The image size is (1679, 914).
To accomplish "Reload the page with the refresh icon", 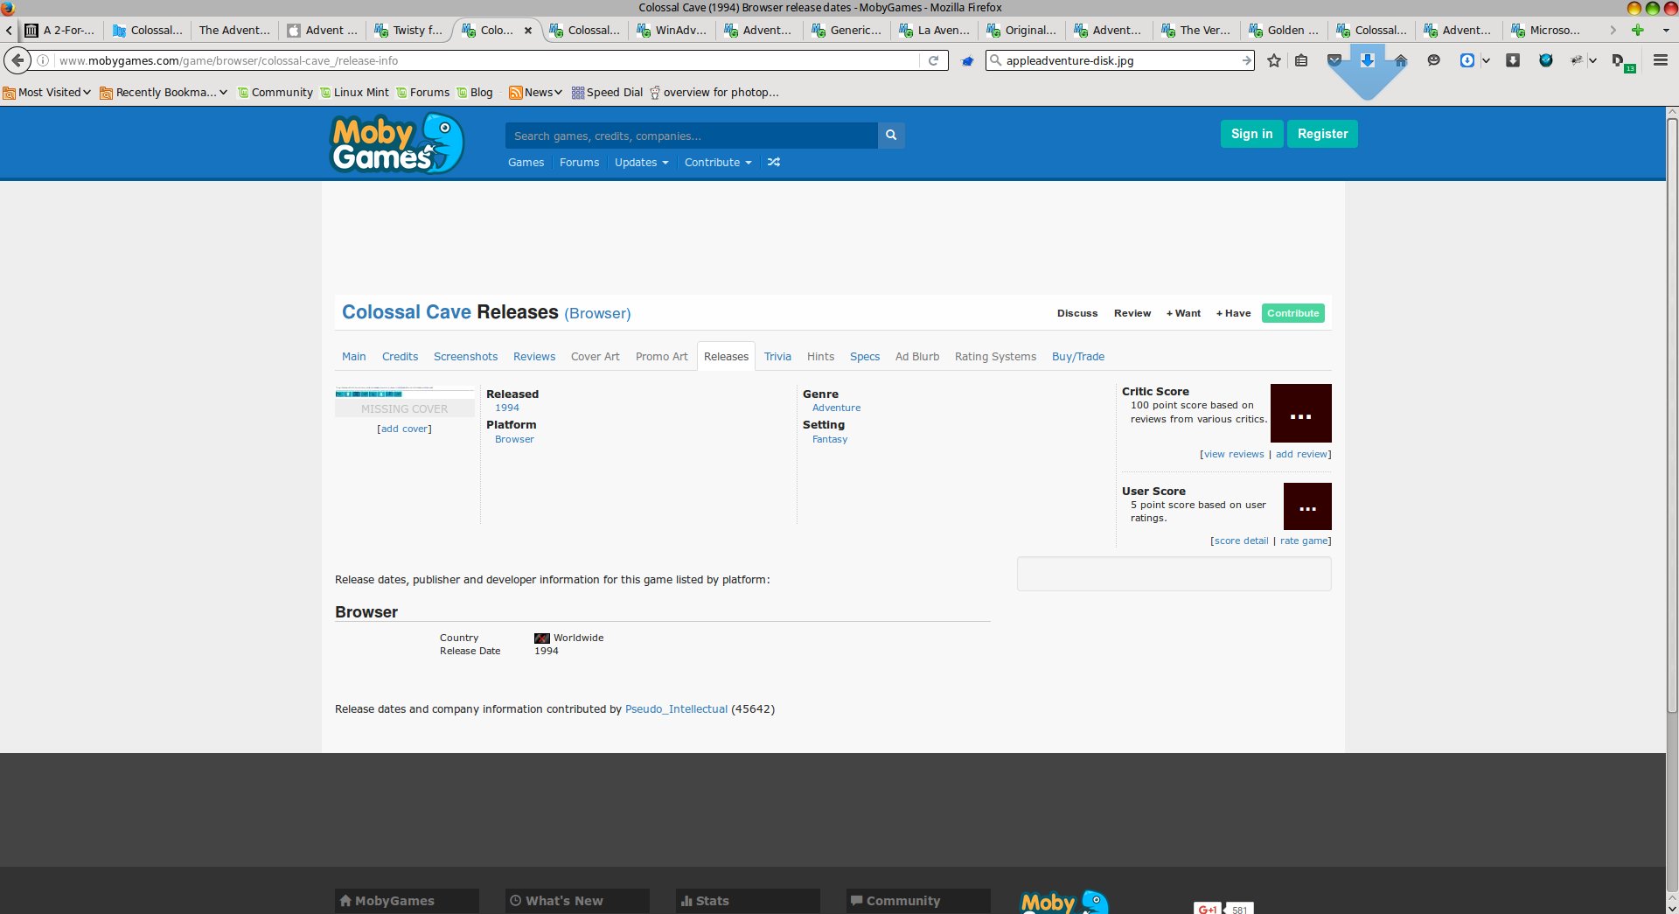I will pos(933,60).
